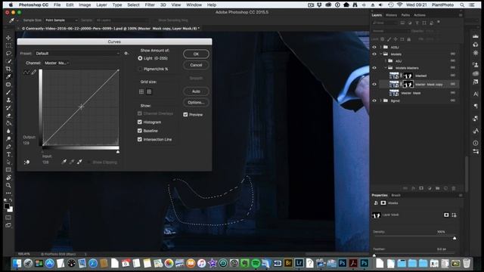This screenshot has height=272, width=484.
Task: Toggle the Intersection Line checkbox
Action: coord(140,139)
